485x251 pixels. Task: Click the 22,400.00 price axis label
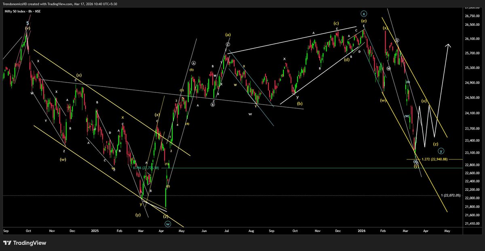pyautogui.click(x=473, y=181)
